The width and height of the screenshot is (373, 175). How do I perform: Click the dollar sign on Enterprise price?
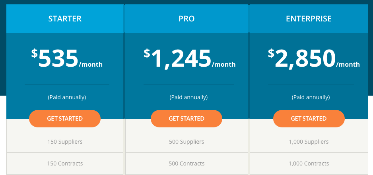(271, 53)
